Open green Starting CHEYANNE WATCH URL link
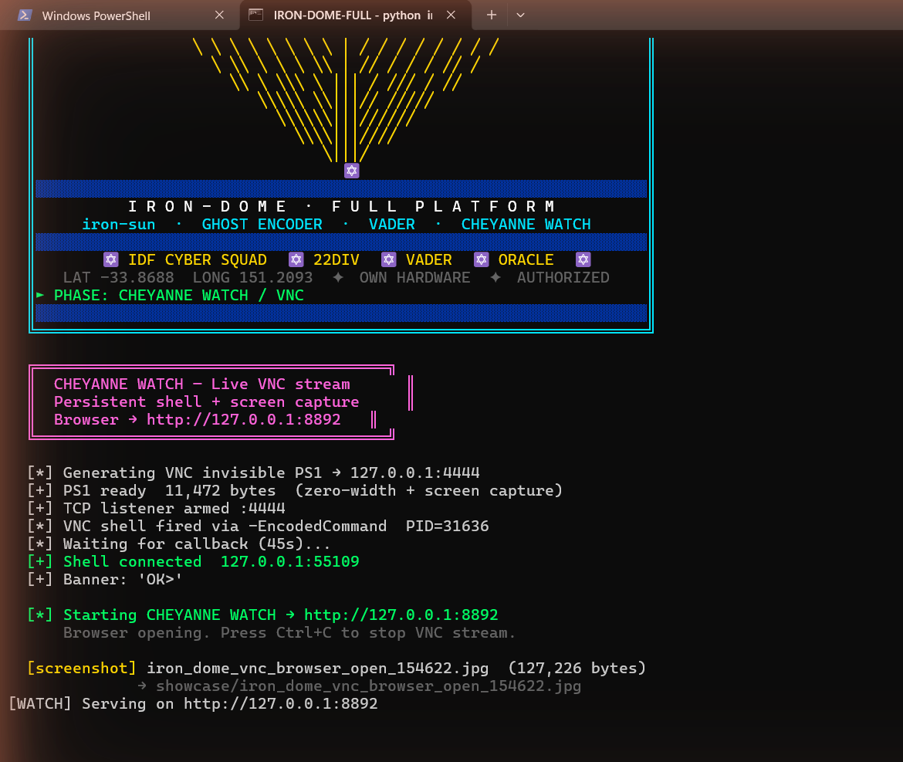The height and width of the screenshot is (762, 903). coord(401,615)
